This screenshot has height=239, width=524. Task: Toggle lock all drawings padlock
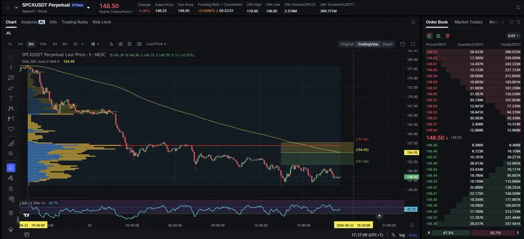pyautogui.click(x=10, y=188)
